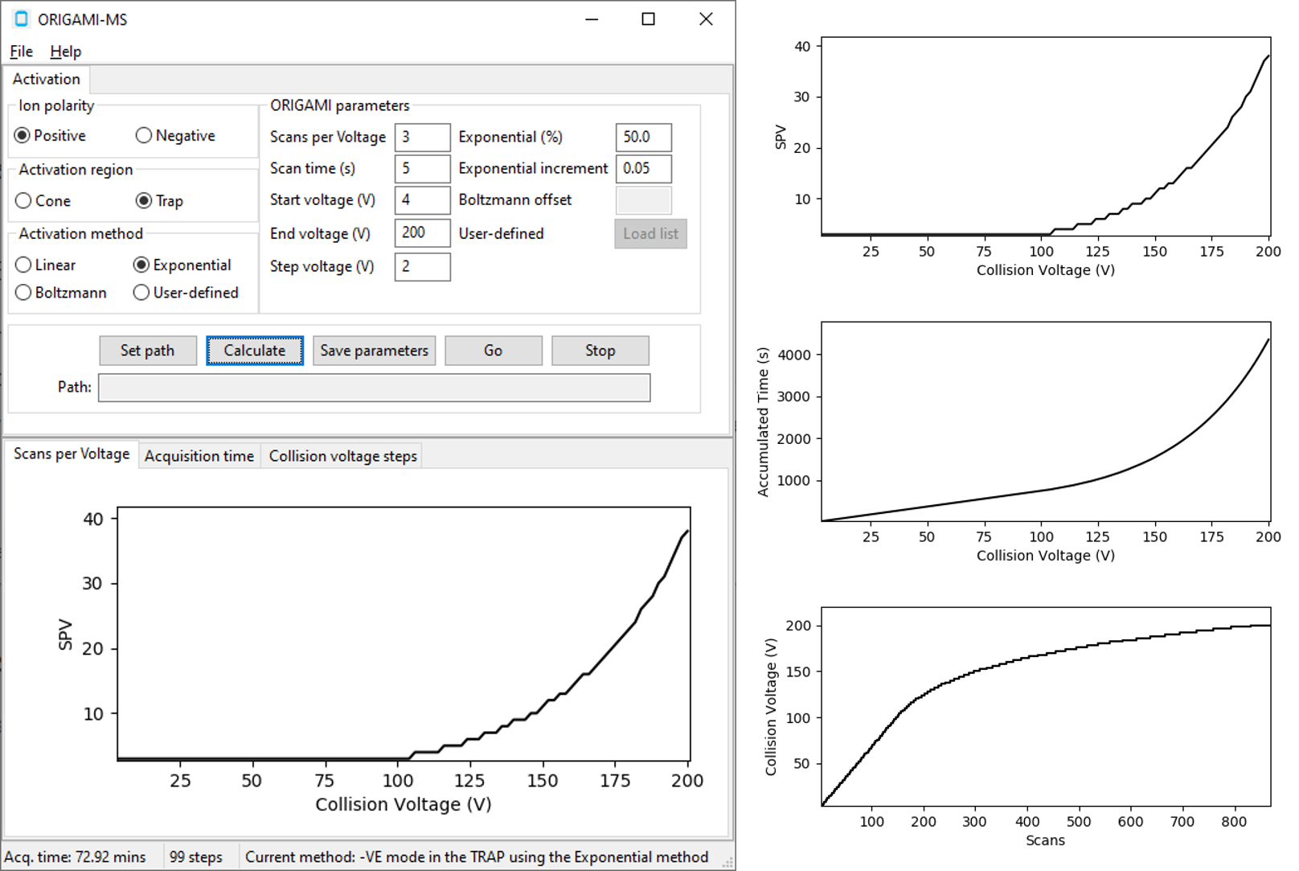1299x871 pixels.
Task: Click the '99 steps' status bar entry
Action: pyautogui.click(x=196, y=857)
